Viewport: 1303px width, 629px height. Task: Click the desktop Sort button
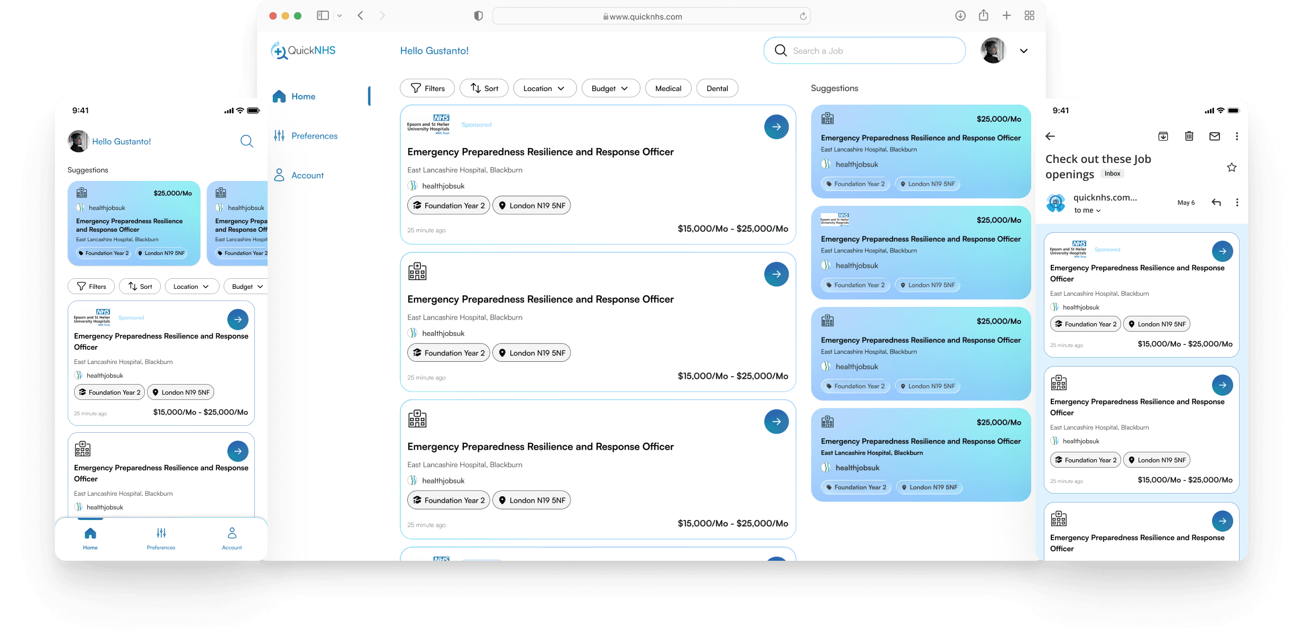click(484, 88)
